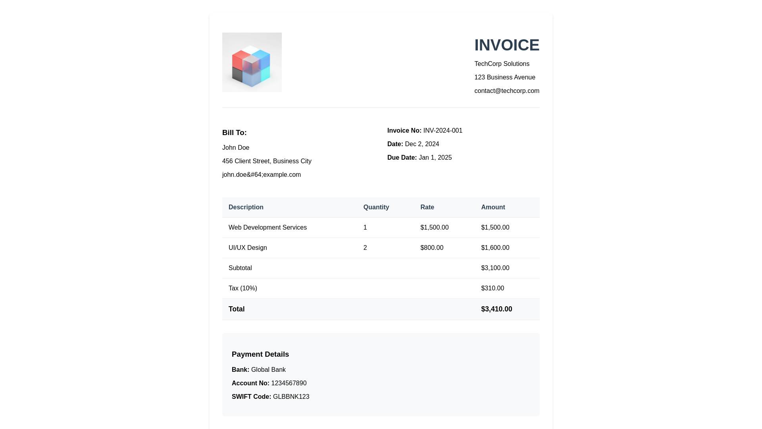762x429 pixels.
Task: Click the colorful cube company logo
Action: pos(252,62)
